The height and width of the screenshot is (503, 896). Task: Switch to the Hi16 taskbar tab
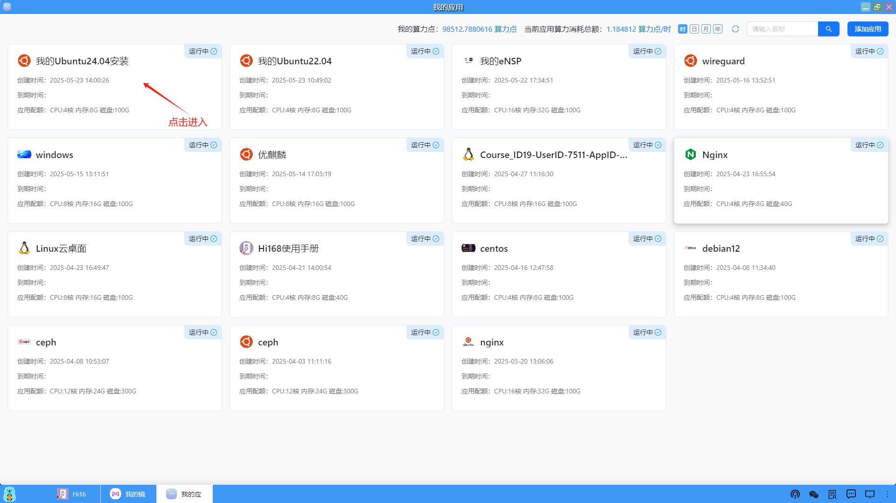click(x=71, y=494)
